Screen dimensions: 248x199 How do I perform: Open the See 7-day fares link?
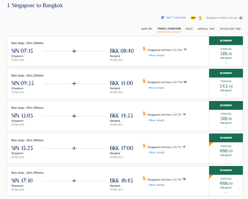(x=174, y=17)
